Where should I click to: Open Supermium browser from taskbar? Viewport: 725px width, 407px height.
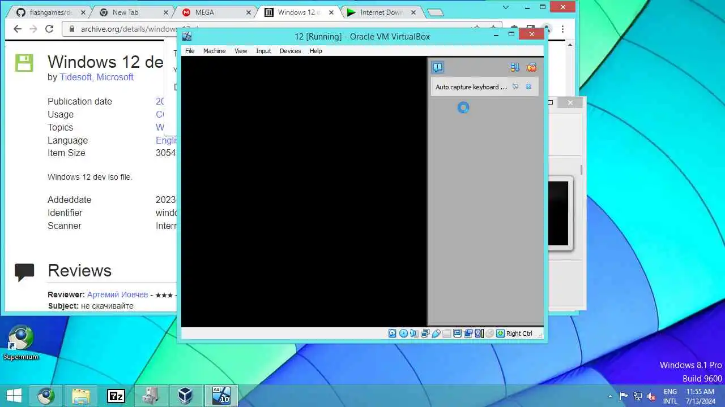pos(46,395)
